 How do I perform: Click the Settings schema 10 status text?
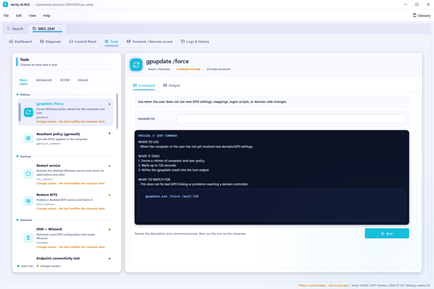tap(418, 286)
